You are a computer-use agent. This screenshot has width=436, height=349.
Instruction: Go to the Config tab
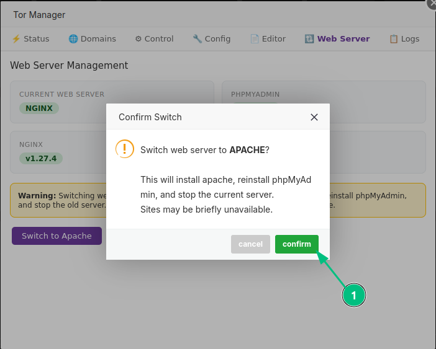coord(212,39)
